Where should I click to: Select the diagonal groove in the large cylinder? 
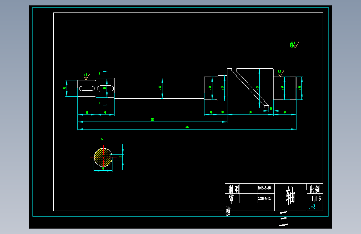tap(250, 88)
